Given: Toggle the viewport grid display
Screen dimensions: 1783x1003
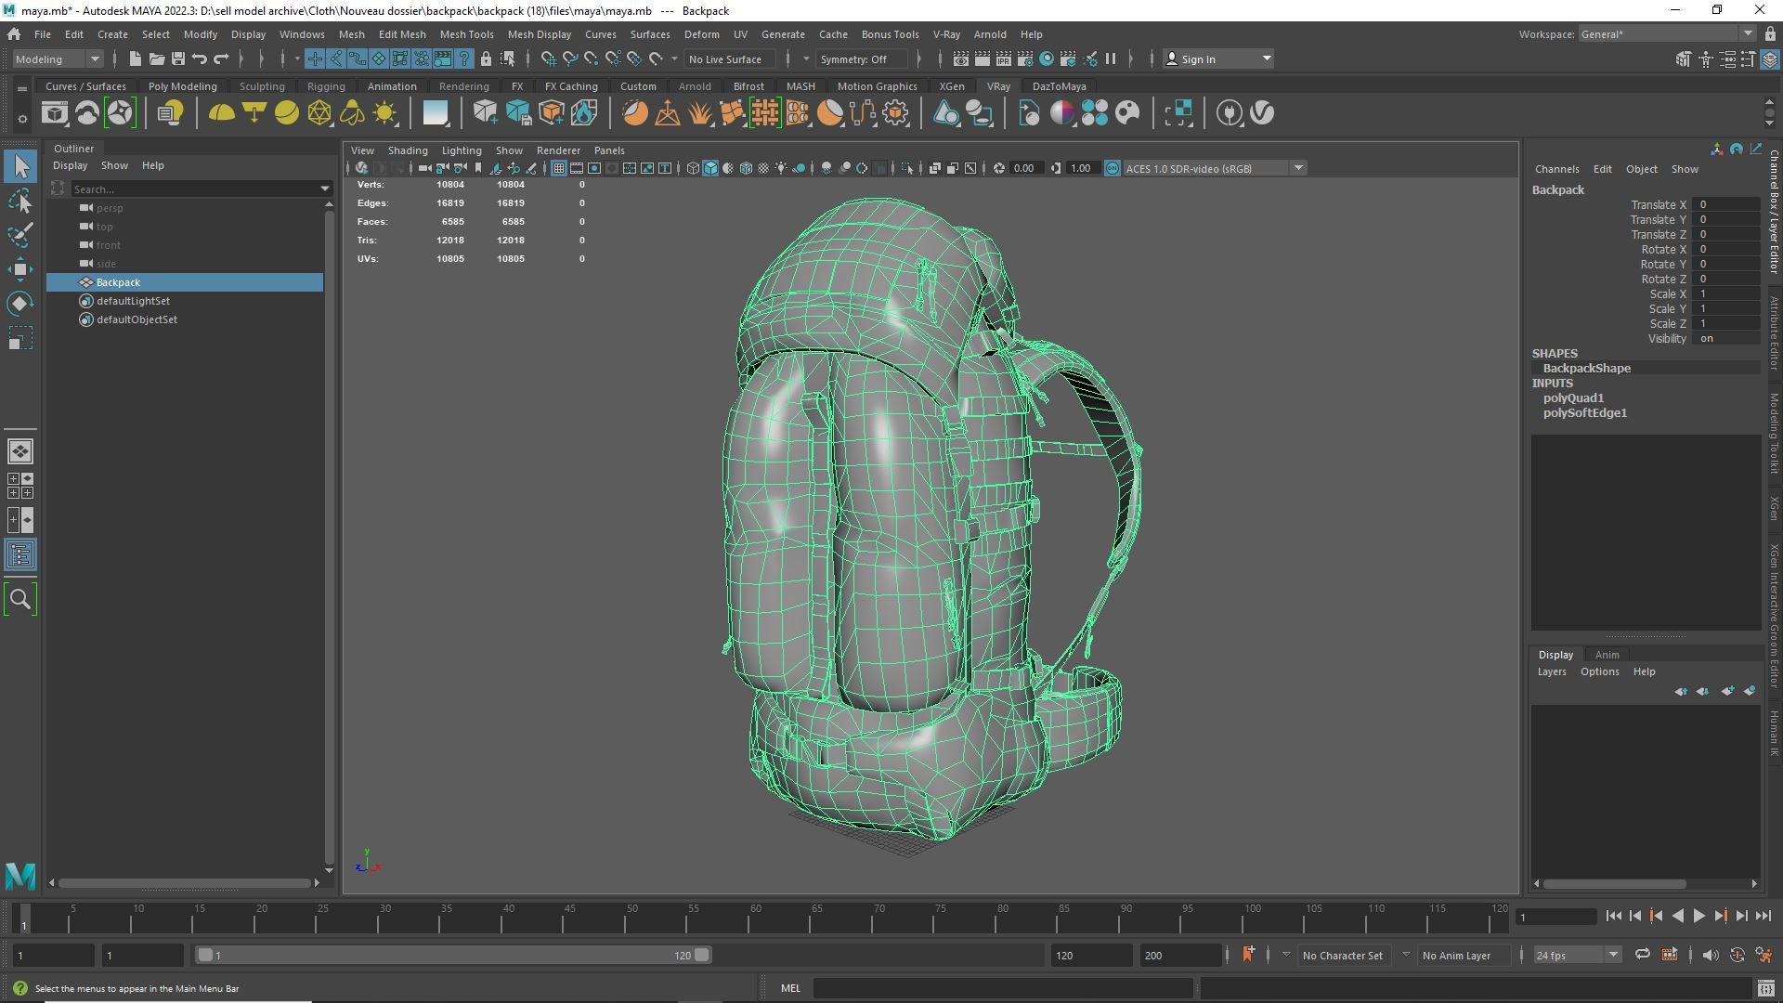Looking at the screenshot, I should [558, 168].
